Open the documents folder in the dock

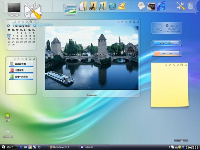[x=83, y=6]
